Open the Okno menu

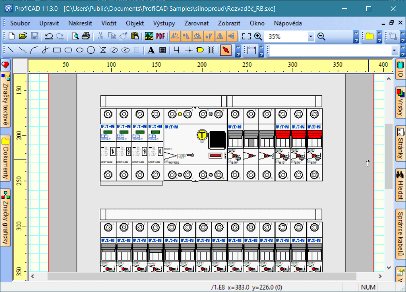(257, 23)
